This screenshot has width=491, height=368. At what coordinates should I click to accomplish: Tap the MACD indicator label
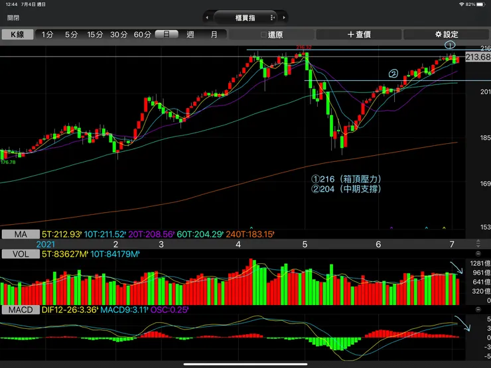pos(21,310)
